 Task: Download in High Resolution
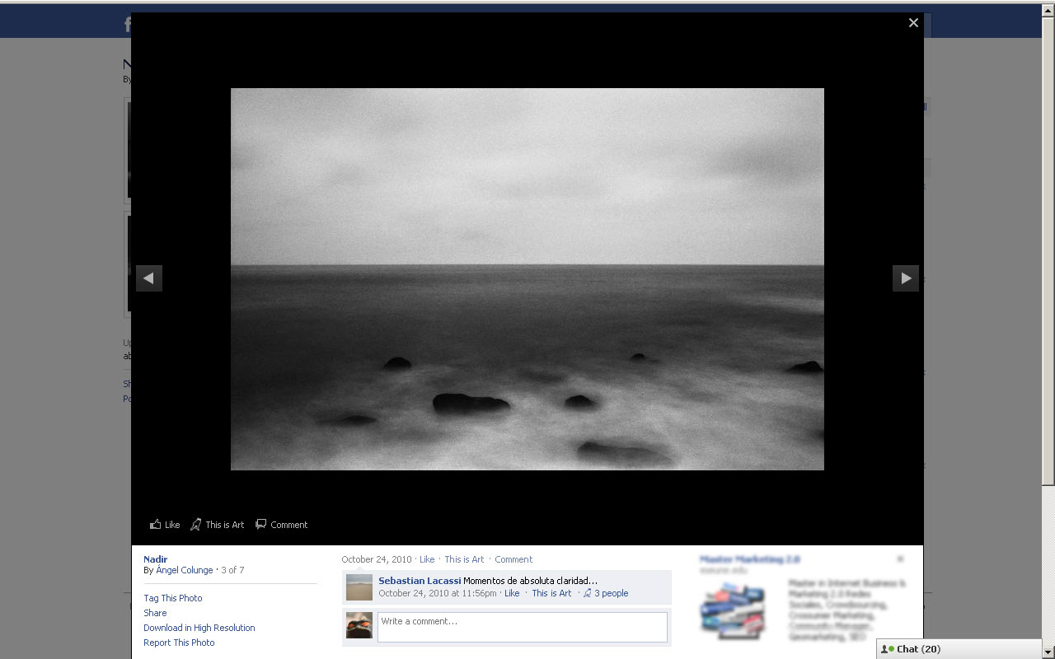click(x=199, y=628)
